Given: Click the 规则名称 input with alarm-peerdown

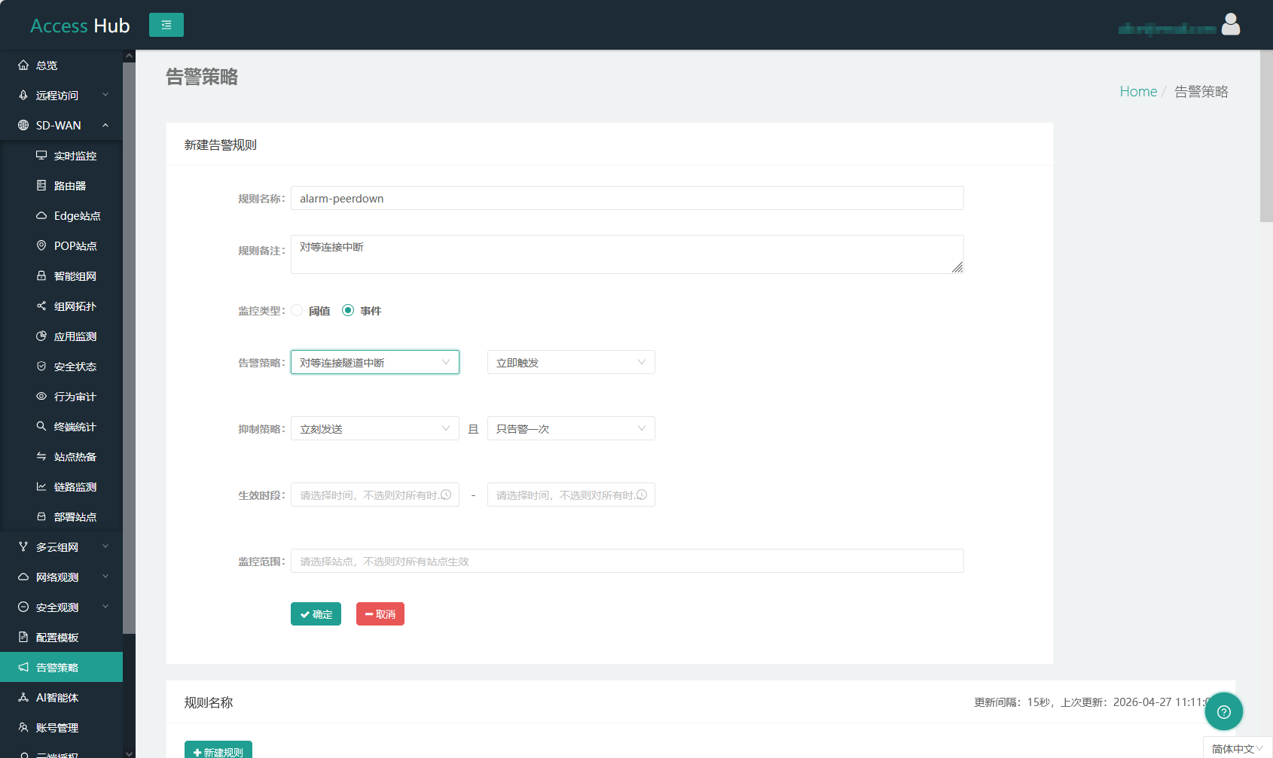Looking at the screenshot, I should (627, 198).
